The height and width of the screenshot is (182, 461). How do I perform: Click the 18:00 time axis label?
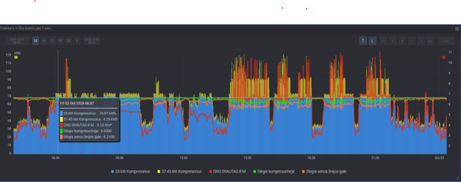[312, 158]
